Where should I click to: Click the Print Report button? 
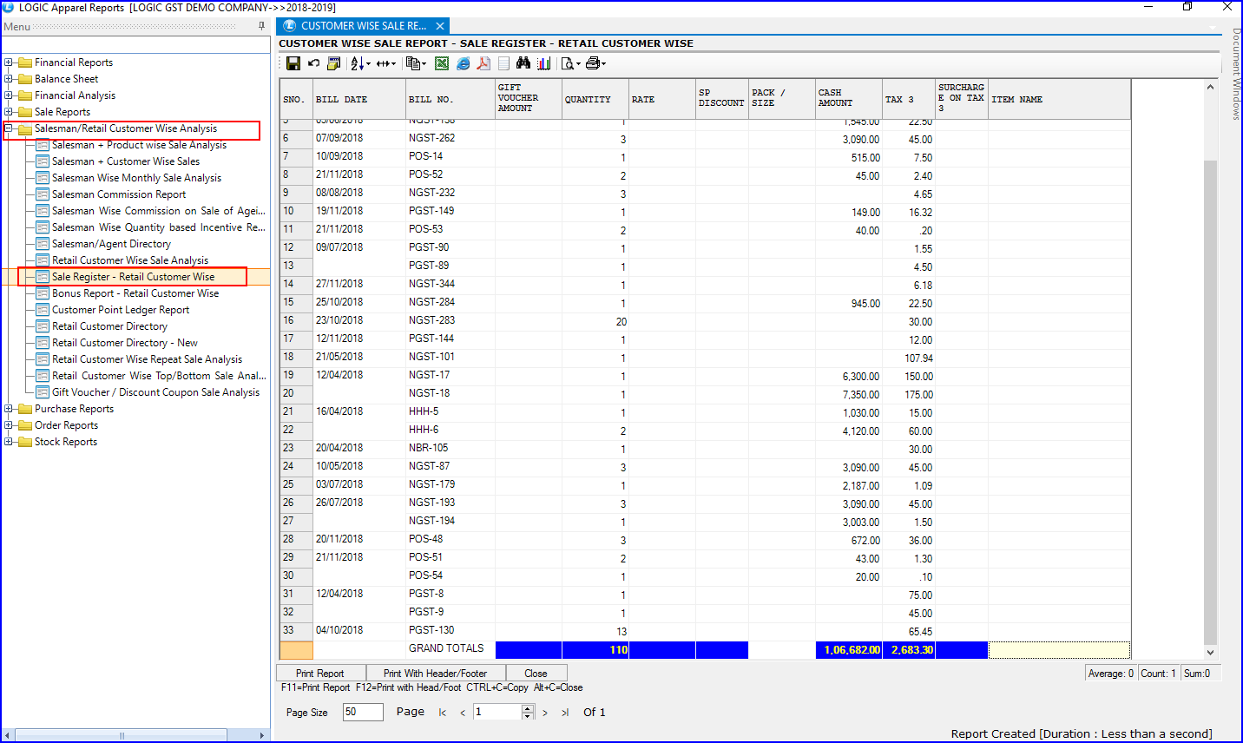(x=320, y=673)
